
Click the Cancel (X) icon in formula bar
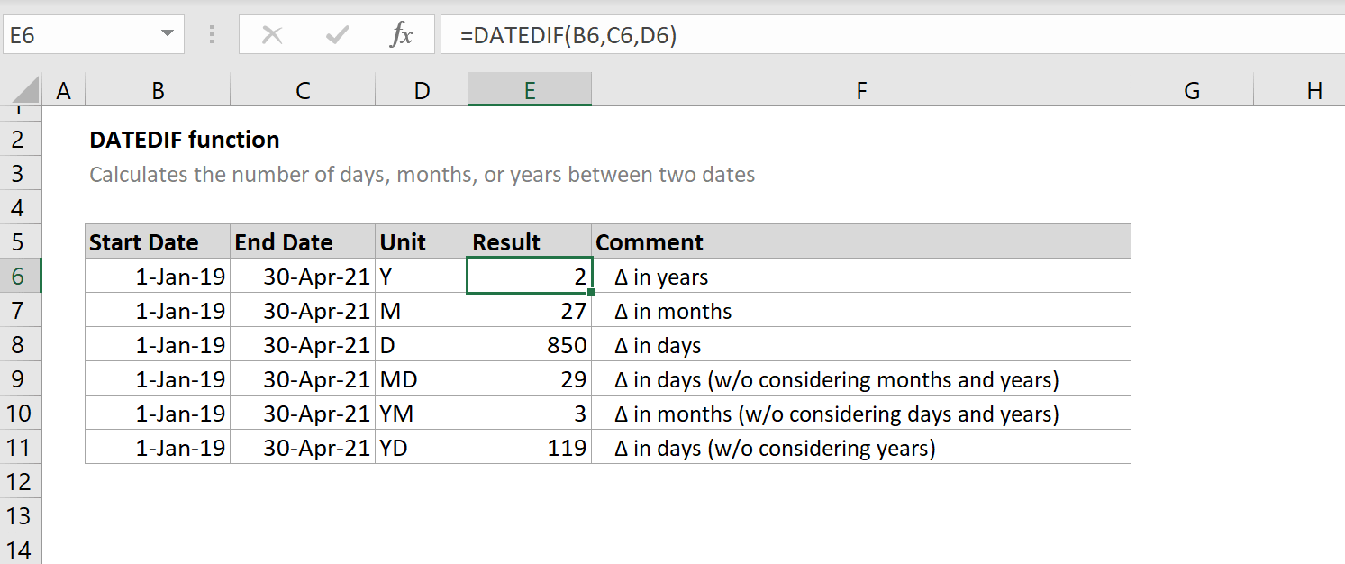[x=271, y=34]
